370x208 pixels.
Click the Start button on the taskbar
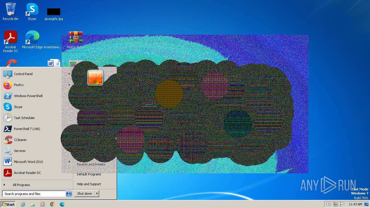pos(8,204)
